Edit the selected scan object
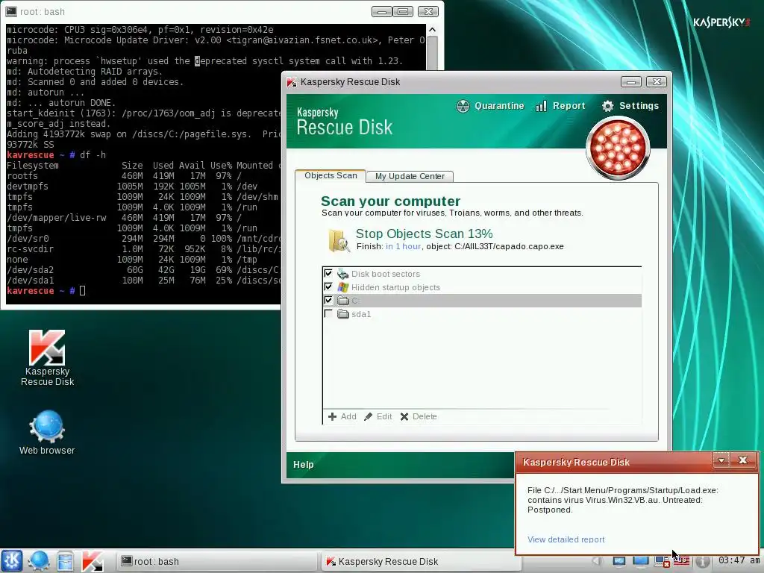The image size is (764, 573). coord(378,416)
